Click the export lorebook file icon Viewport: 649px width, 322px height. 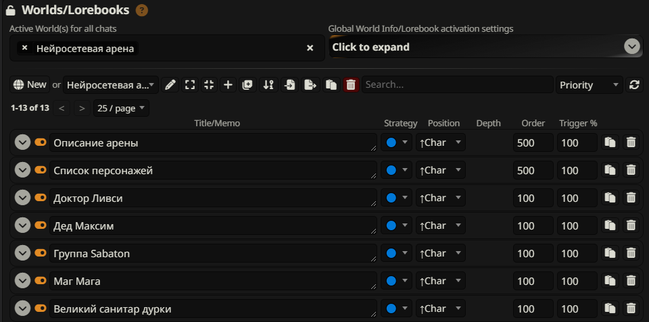(x=310, y=85)
